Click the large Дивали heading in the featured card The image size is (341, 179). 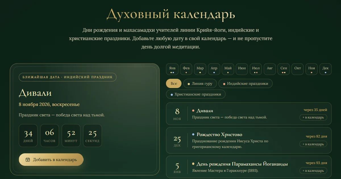[35, 93]
